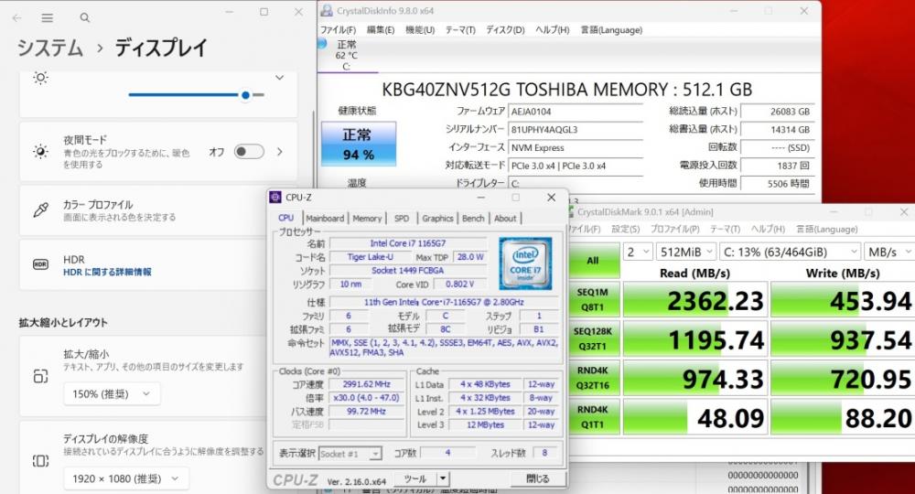
Task: Open the カラー プロファイル setting row
Action: (158, 210)
